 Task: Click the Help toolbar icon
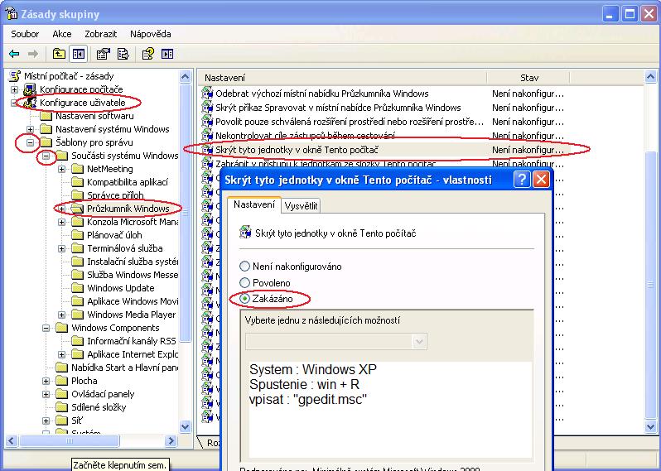148,54
